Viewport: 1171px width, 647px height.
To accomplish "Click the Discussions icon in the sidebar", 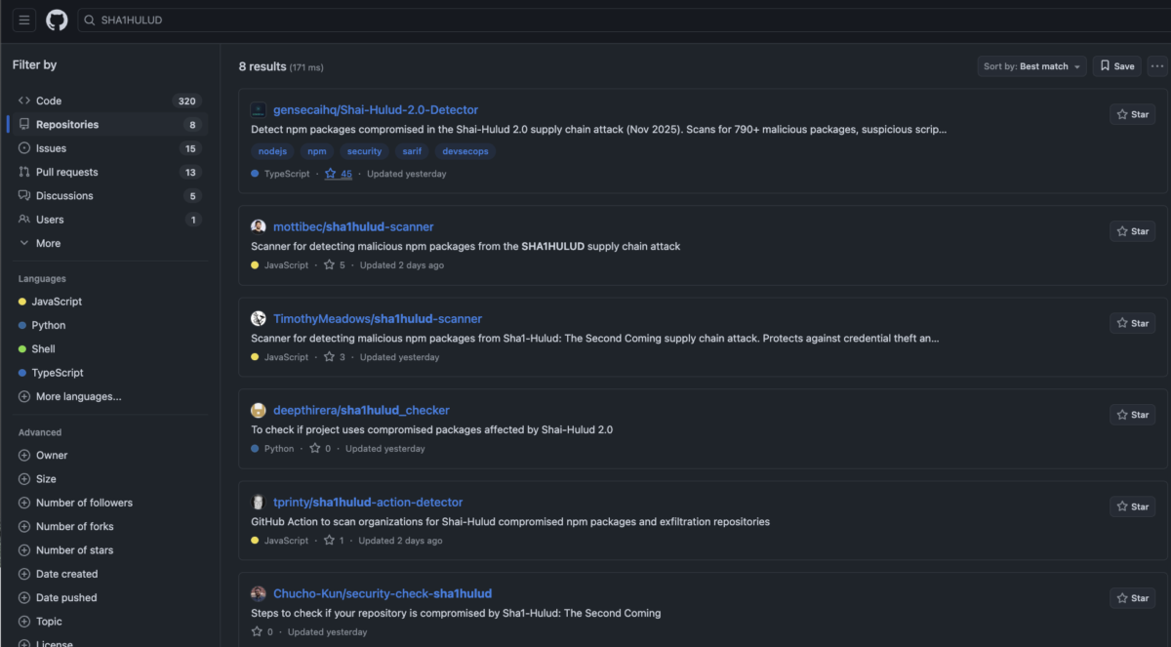I will click(x=24, y=195).
